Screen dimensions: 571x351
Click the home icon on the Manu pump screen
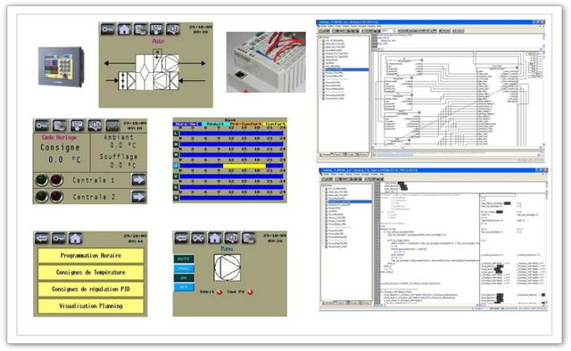click(x=214, y=238)
